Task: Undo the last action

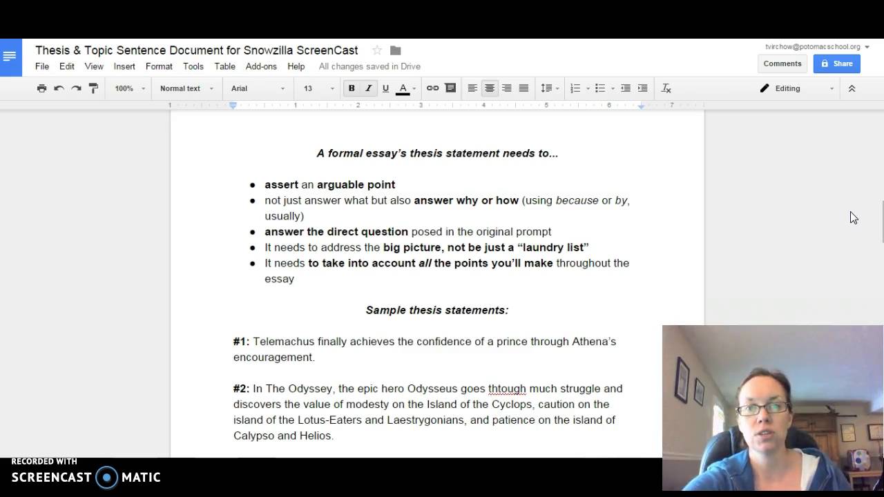Action: 59,88
